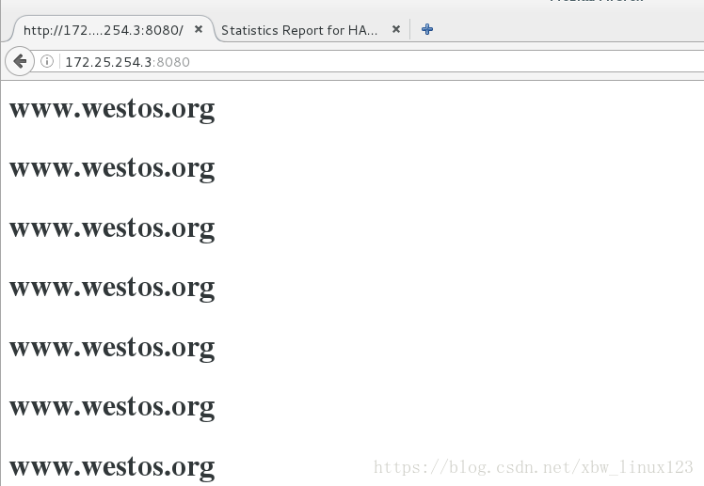Viewport: 704px width, 486px height.
Task: Open the site information icon in address bar
Action: [47, 61]
